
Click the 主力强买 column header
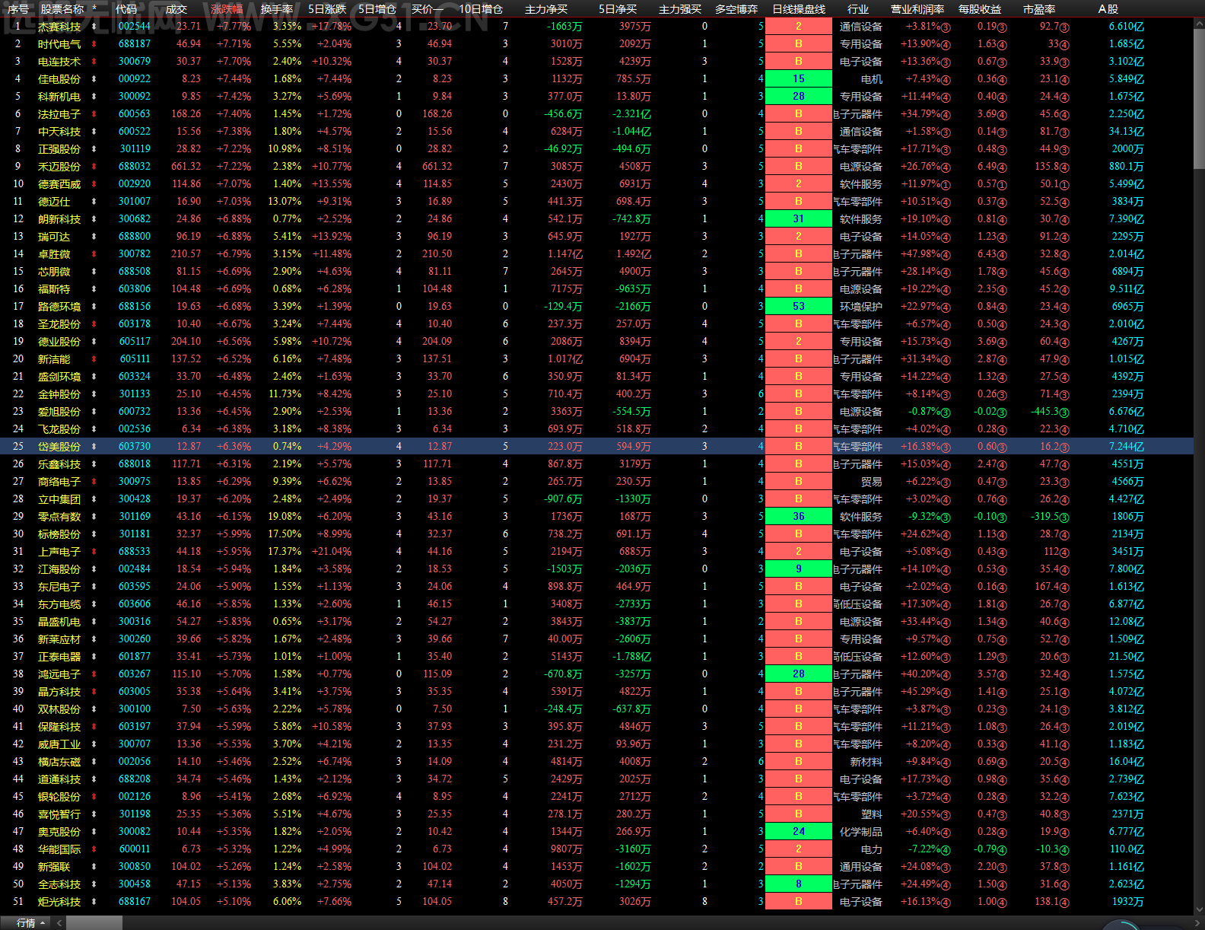[680, 9]
